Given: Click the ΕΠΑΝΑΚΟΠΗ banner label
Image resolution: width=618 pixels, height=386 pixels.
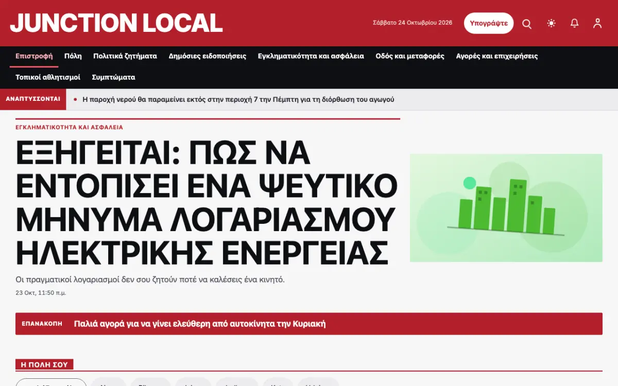Looking at the screenshot, I should point(42,324).
